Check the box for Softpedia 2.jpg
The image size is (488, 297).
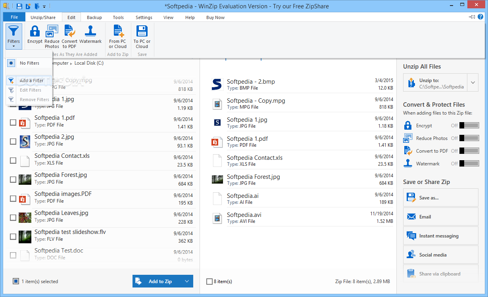[x=13, y=141]
